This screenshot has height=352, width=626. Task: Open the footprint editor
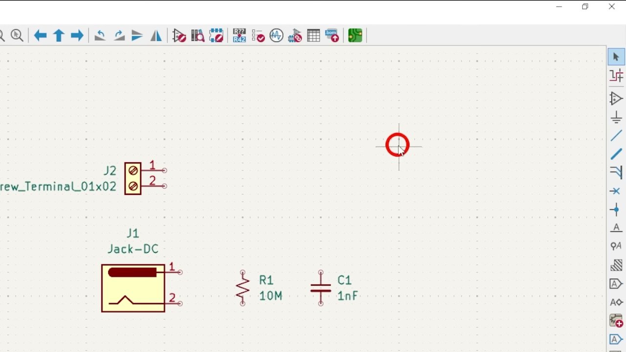pos(216,35)
